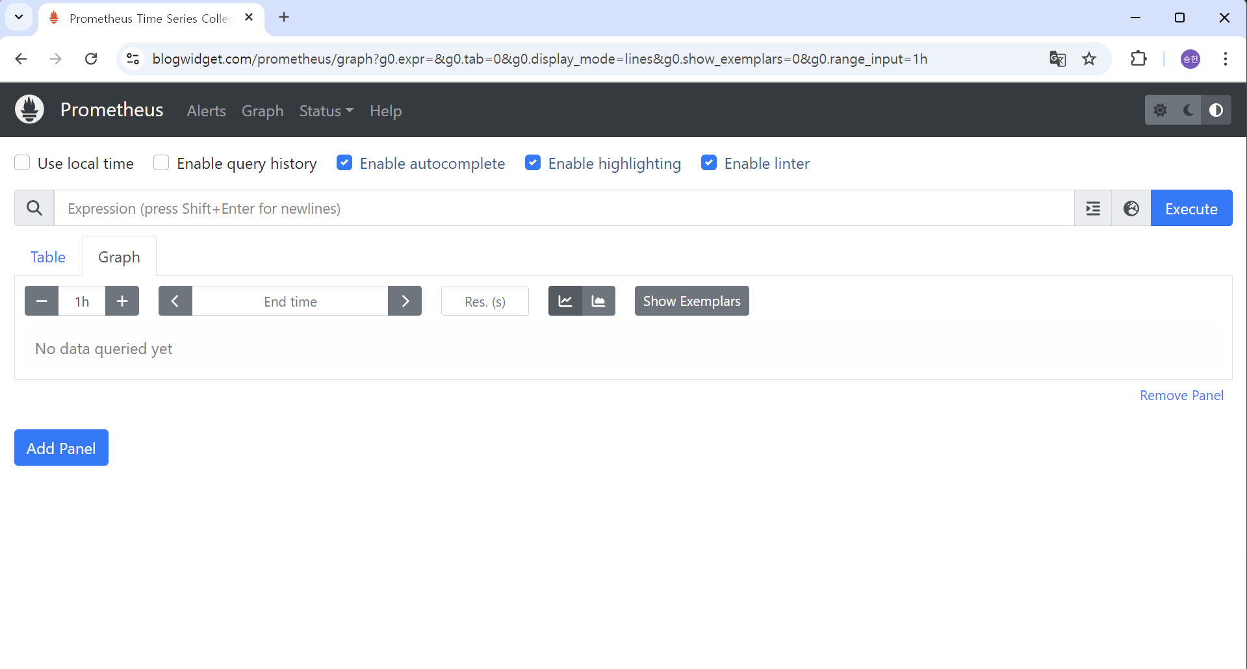This screenshot has height=669, width=1247.
Task: Open tab search dropdown arrow
Action: 19,17
